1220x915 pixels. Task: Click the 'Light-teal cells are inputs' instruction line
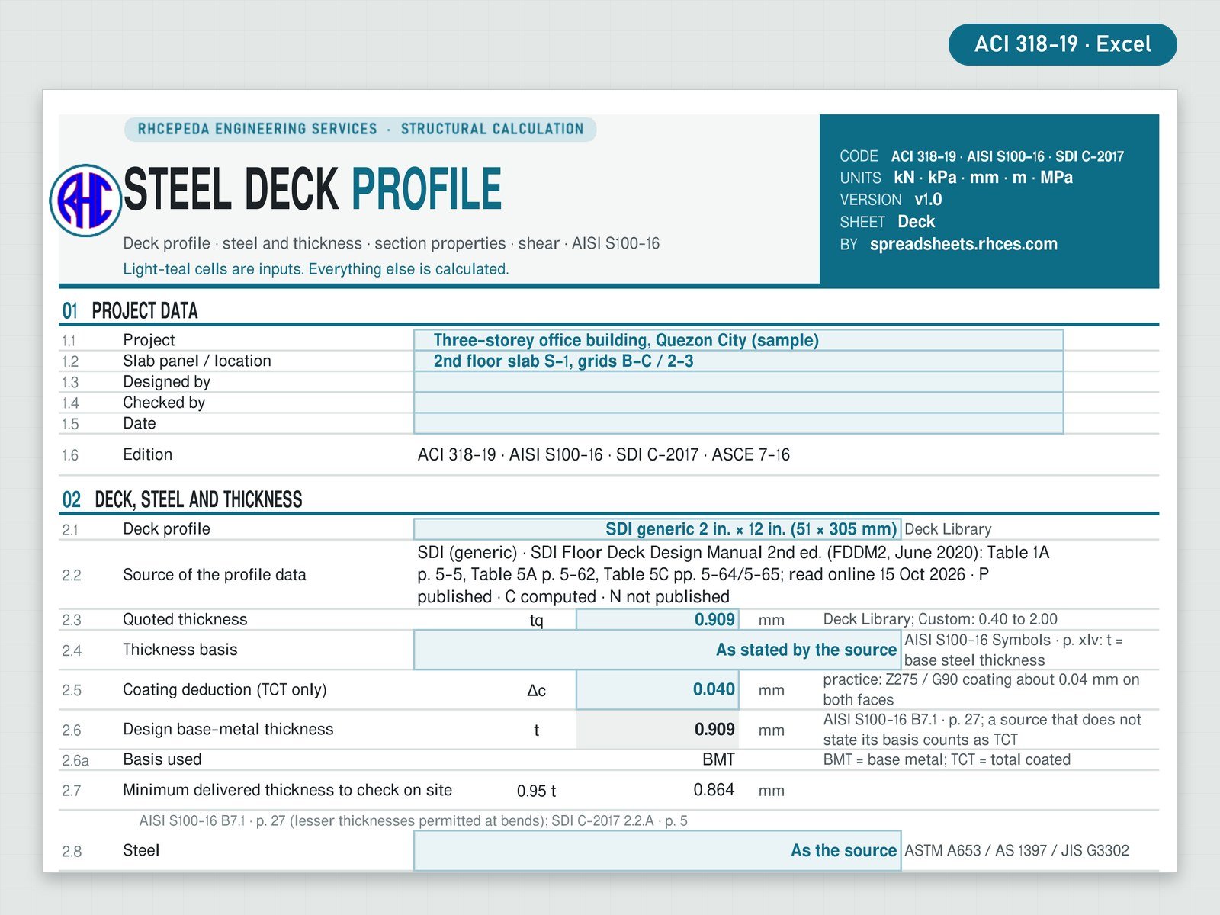coord(316,269)
